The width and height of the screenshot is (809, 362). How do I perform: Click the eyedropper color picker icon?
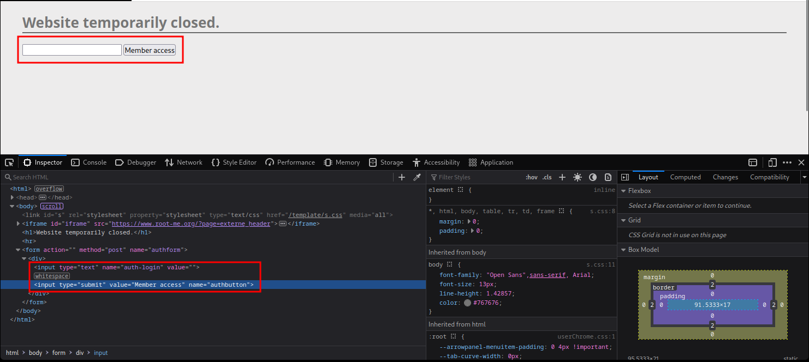click(417, 177)
